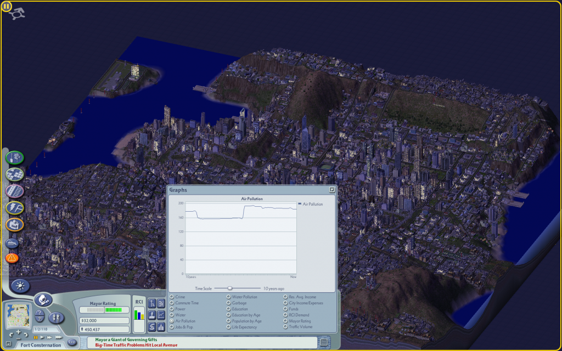Screen dimensions: 562x351
Task: Open the My Sims mode icon
Action: point(57,318)
